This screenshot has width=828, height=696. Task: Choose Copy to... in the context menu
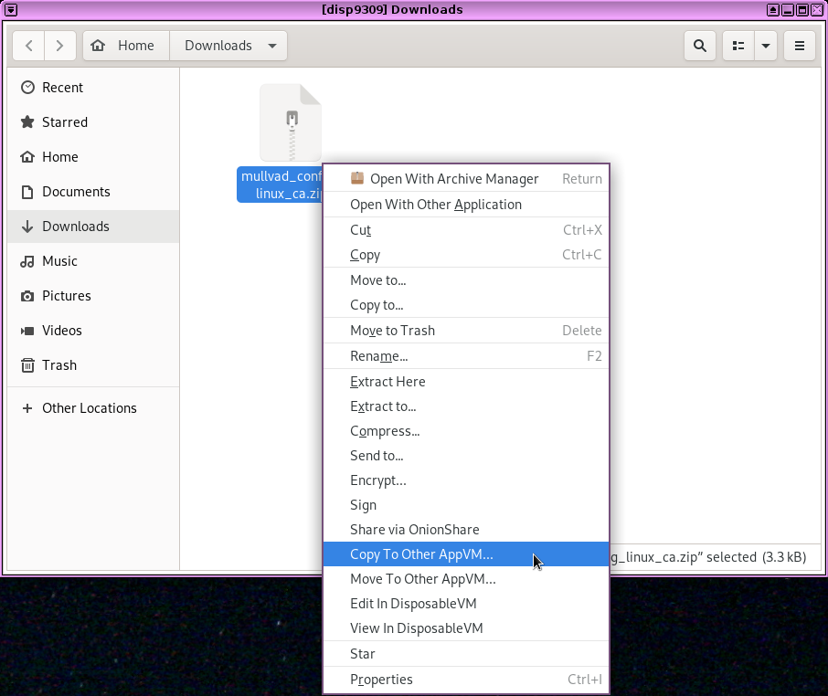click(x=466, y=305)
